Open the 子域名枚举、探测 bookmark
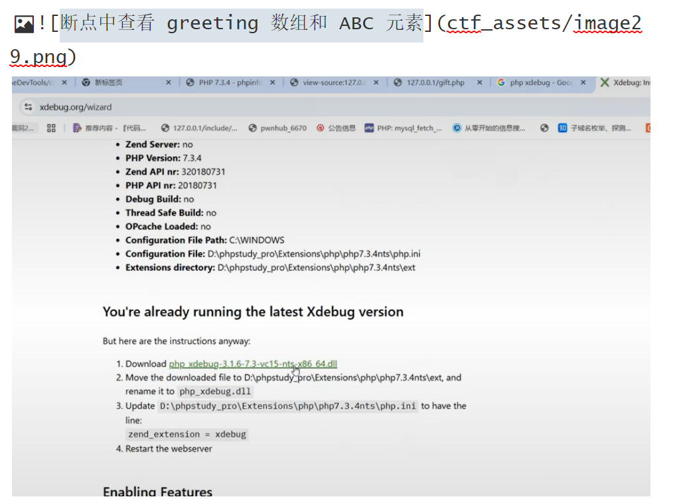The height and width of the screenshot is (499, 689). (x=595, y=128)
